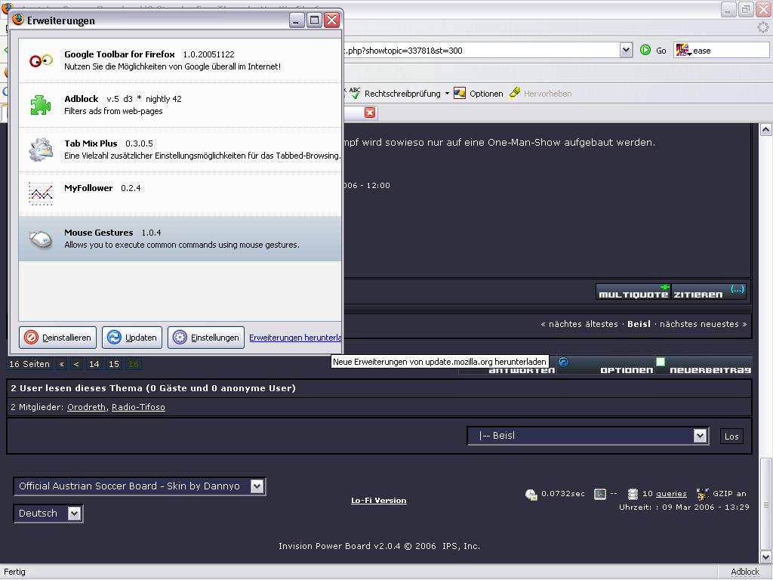
Task: Click the Rechtschreibprüfung ABC checkmark icon
Action: click(x=355, y=93)
